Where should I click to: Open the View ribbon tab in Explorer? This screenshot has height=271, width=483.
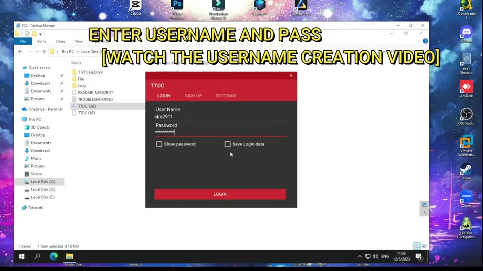tap(78, 41)
